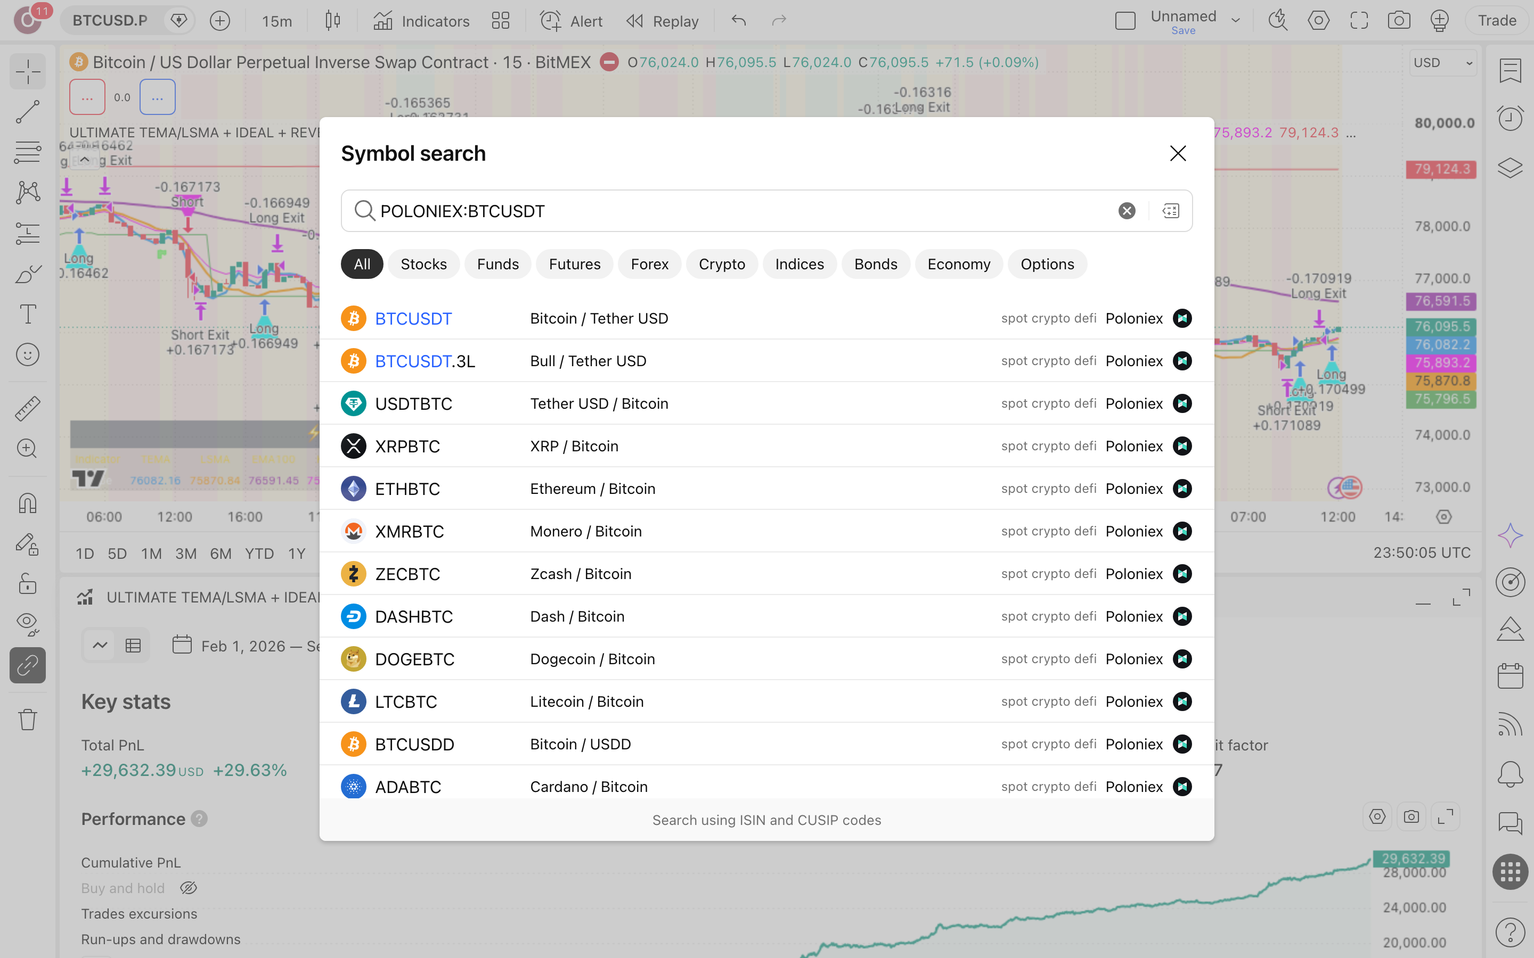1534x958 pixels.
Task: Click the zoom in tool
Action: [27, 449]
